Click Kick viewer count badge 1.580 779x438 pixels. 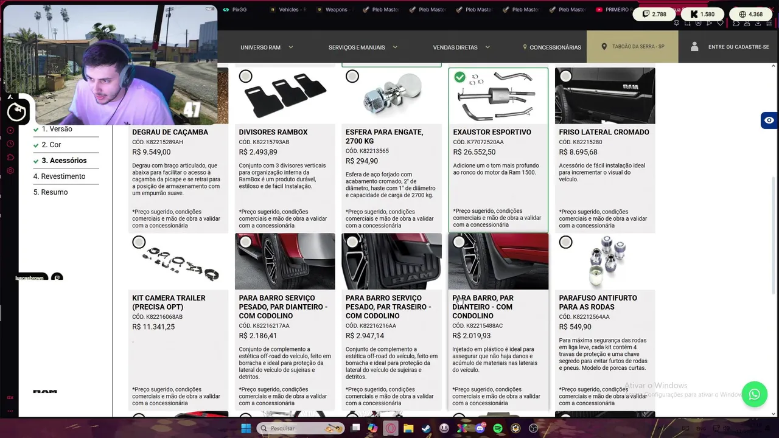[x=702, y=14]
